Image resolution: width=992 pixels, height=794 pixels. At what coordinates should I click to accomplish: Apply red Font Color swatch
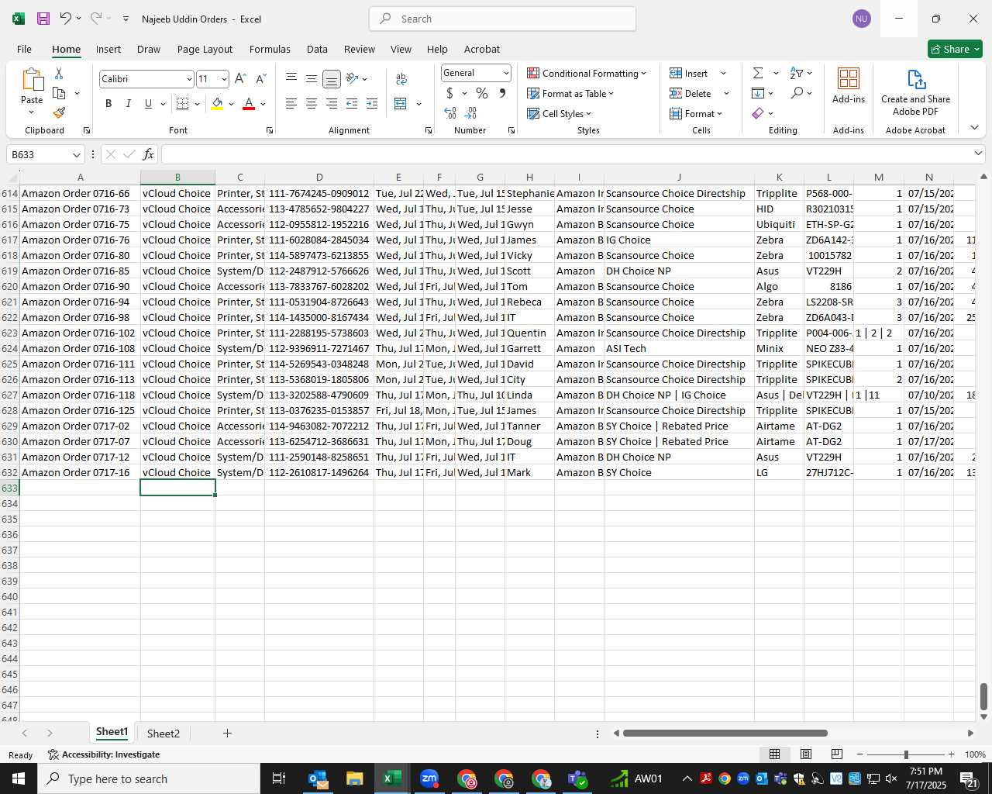coord(249,103)
